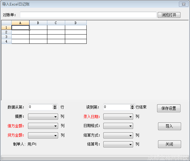Screen dimensions: 190x161
Task: Expand the 借方金额 column dropdown
Action: [x=43, y=126]
